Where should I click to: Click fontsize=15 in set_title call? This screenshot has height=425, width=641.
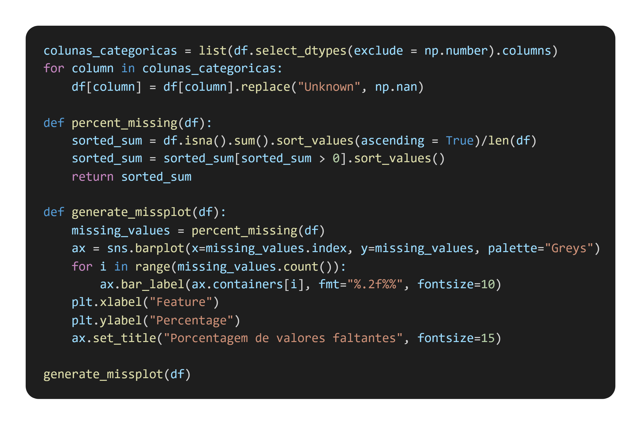(x=456, y=338)
